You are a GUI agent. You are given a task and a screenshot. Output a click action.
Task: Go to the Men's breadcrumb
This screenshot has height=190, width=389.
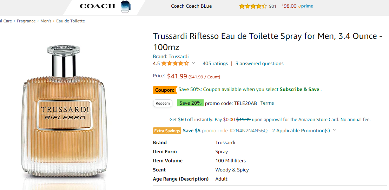[x=46, y=21]
